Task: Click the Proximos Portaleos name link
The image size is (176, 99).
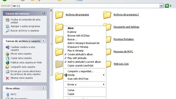Action: click(123, 39)
